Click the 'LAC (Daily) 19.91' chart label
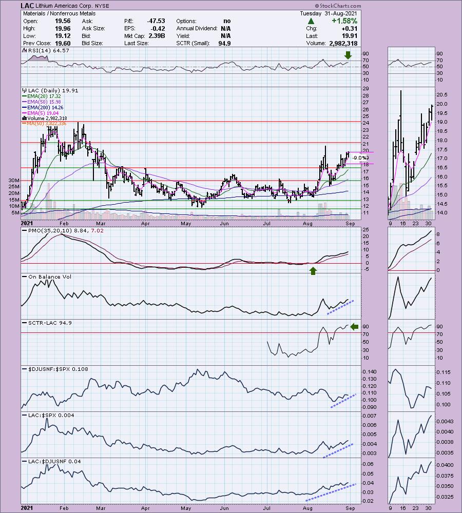This screenshot has width=462, height=513. [x=53, y=91]
